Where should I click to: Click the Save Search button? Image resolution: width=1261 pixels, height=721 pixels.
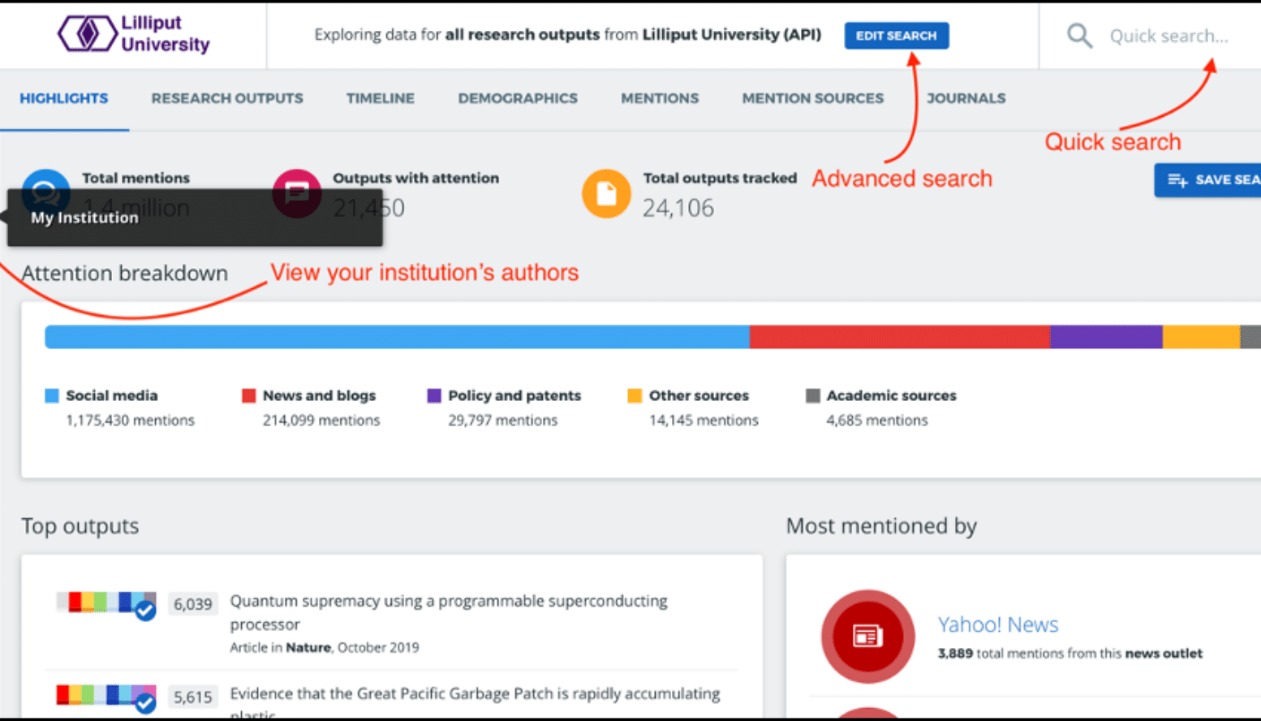(1208, 180)
